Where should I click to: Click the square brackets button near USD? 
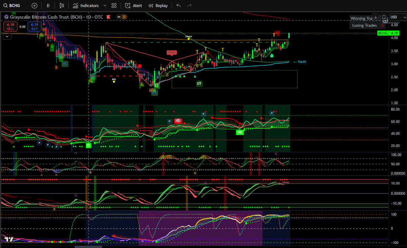tap(384, 17)
